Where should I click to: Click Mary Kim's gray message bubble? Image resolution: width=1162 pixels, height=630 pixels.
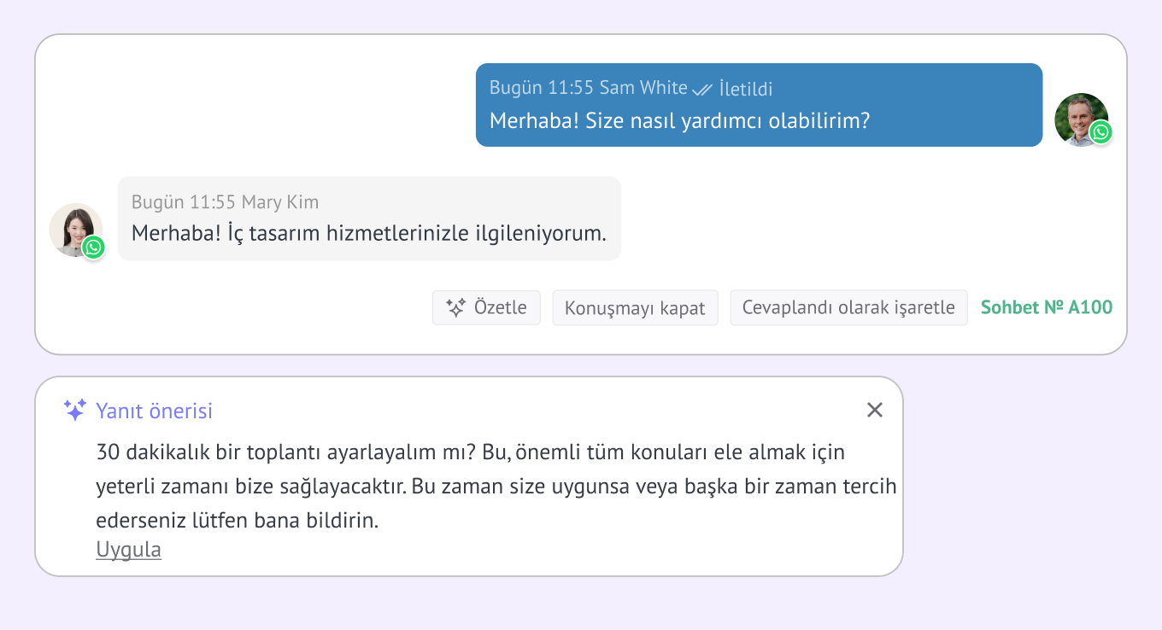click(x=369, y=219)
